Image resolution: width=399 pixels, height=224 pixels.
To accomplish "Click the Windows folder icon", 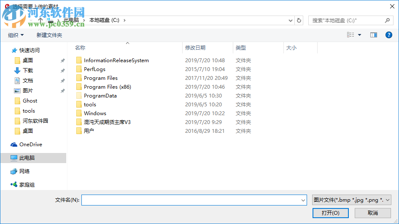I will pyautogui.click(x=79, y=113).
